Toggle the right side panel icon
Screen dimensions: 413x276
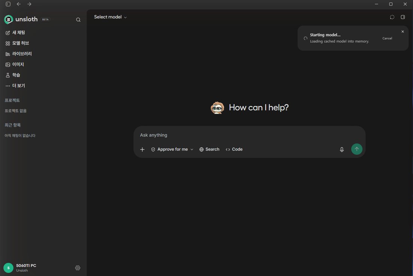pos(403,17)
